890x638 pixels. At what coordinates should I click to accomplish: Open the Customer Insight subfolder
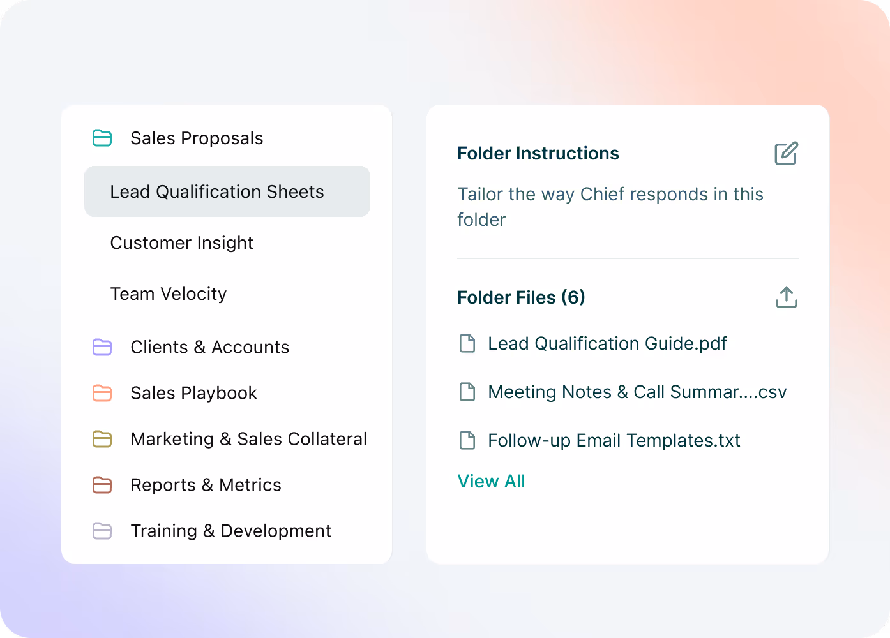181,242
